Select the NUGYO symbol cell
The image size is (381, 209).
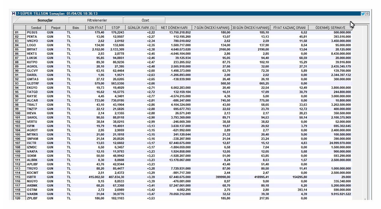tap(36, 182)
